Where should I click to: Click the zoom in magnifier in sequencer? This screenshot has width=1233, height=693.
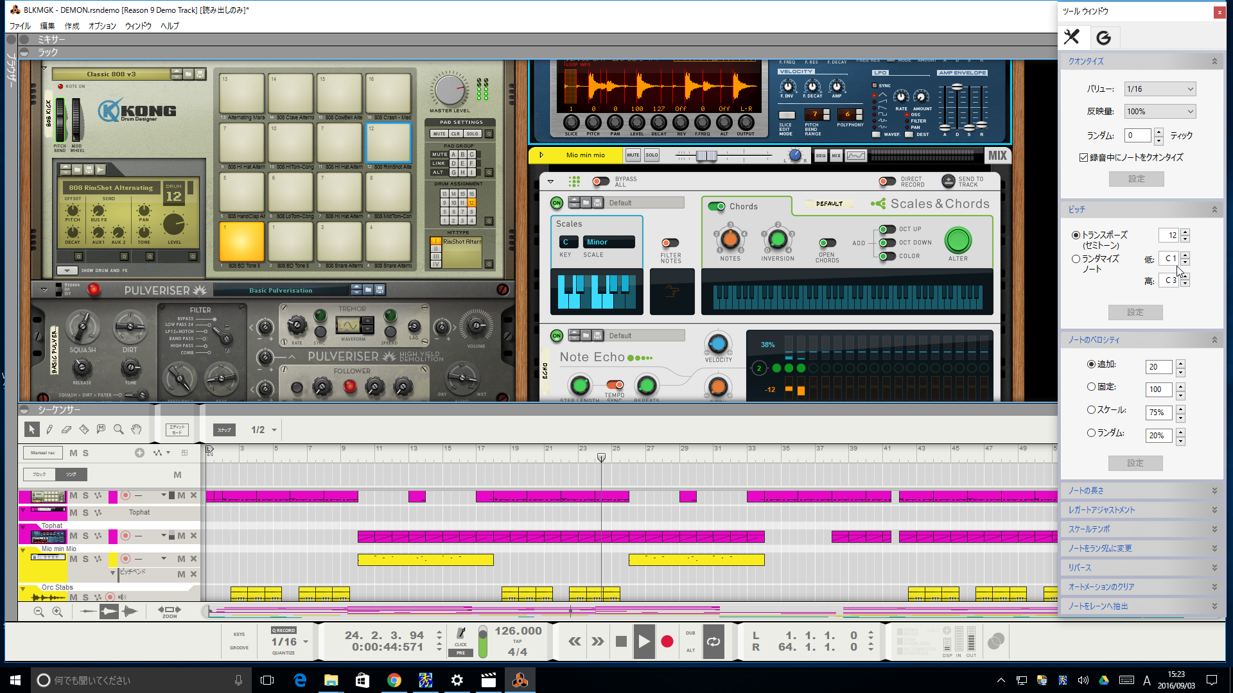coord(58,612)
